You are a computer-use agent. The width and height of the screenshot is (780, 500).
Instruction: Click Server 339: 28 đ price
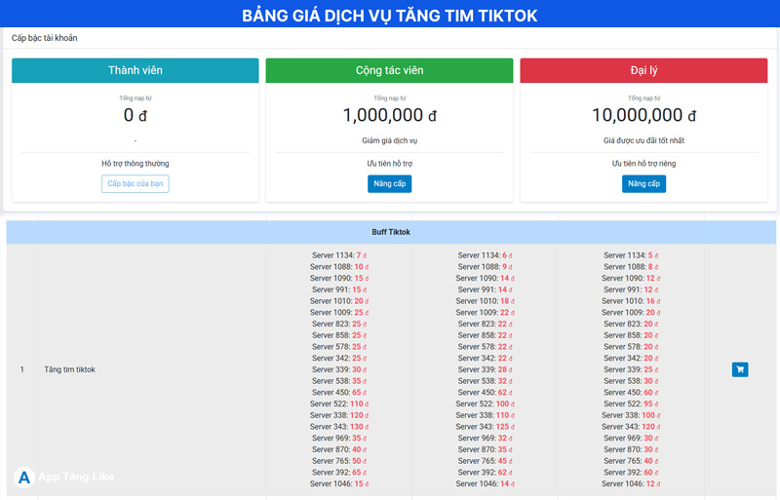coord(485,369)
